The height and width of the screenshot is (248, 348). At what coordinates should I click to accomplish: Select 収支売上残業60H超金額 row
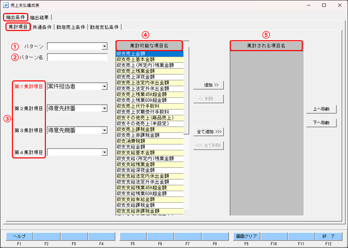click(150, 100)
